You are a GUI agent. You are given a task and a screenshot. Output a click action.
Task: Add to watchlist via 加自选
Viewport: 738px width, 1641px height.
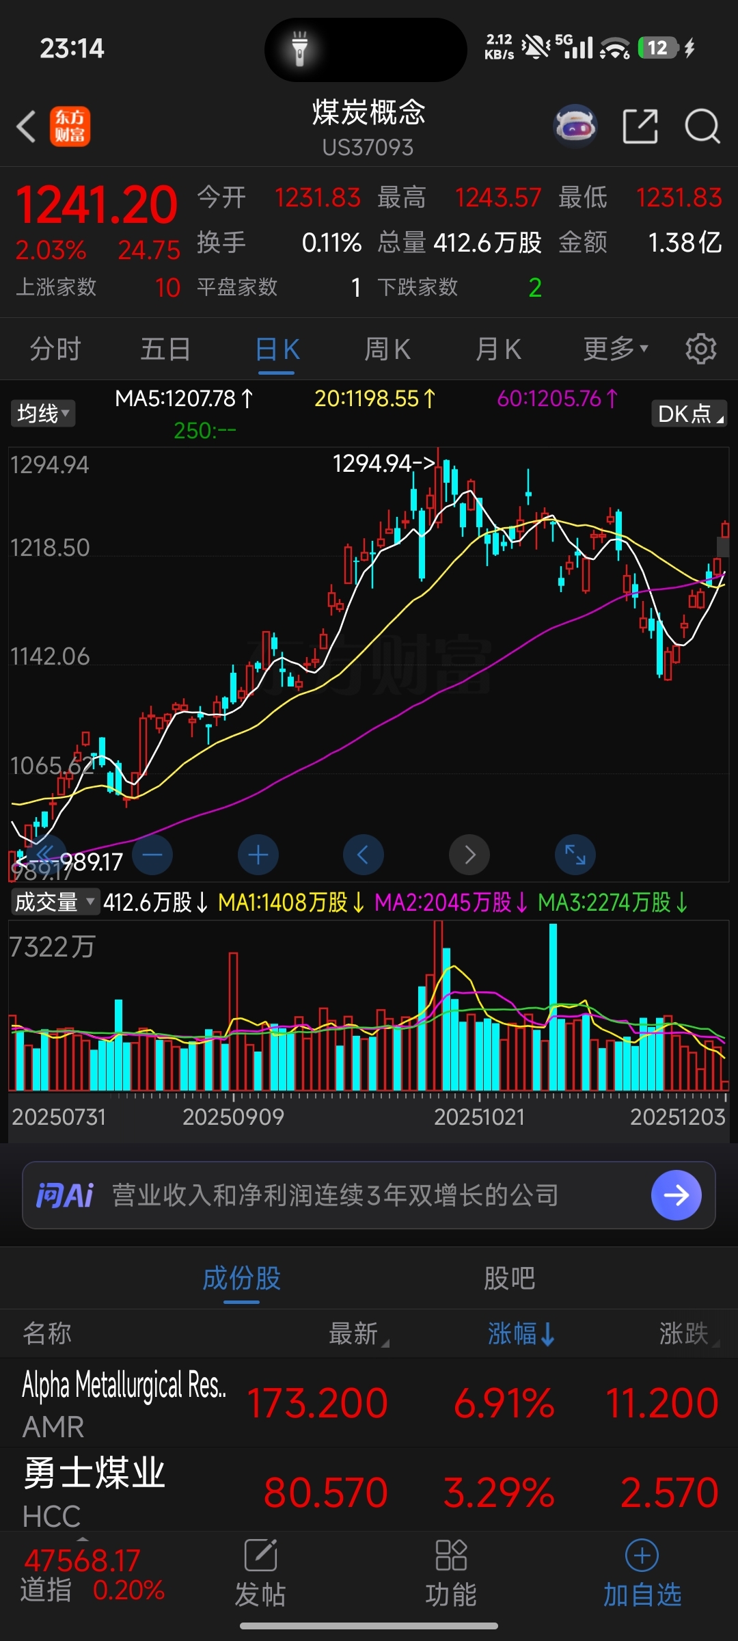642,1573
